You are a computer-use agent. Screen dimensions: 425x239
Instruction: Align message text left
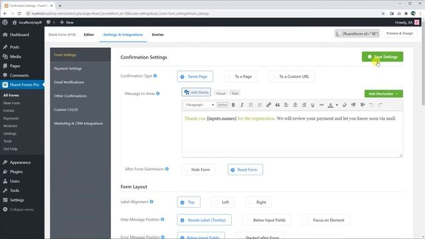point(286,105)
